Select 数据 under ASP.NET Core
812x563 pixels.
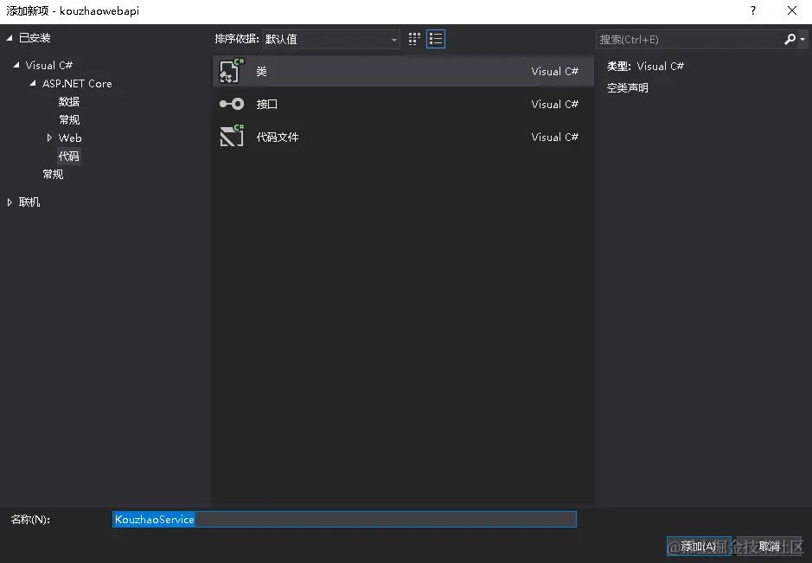click(69, 101)
